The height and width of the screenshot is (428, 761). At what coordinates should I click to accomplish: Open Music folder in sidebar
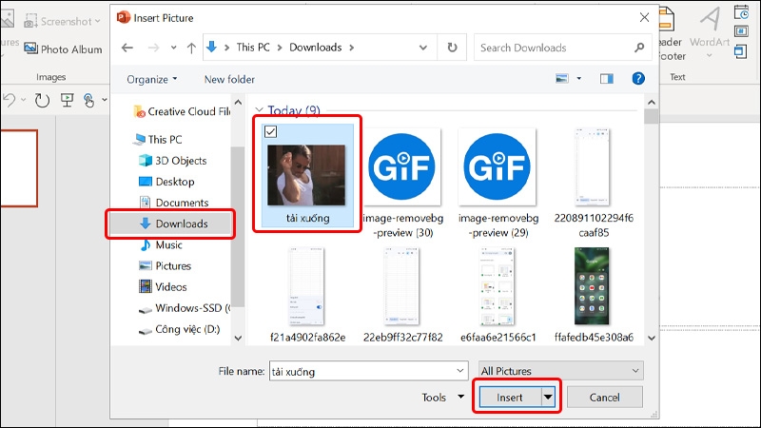point(161,245)
